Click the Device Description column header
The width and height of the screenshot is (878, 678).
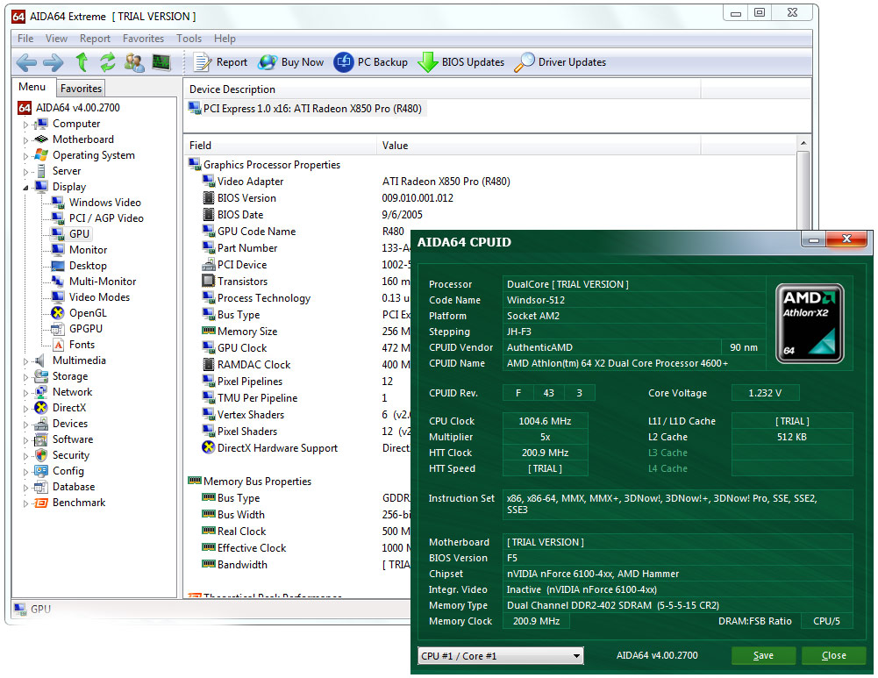(x=442, y=89)
